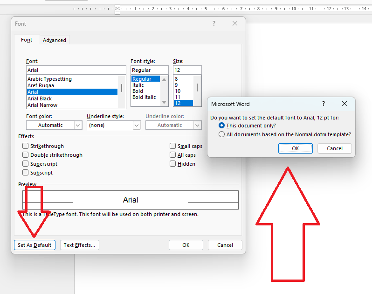Select Arial in the font list
This screenshot has width=372, height=294.
coord(72,92)
